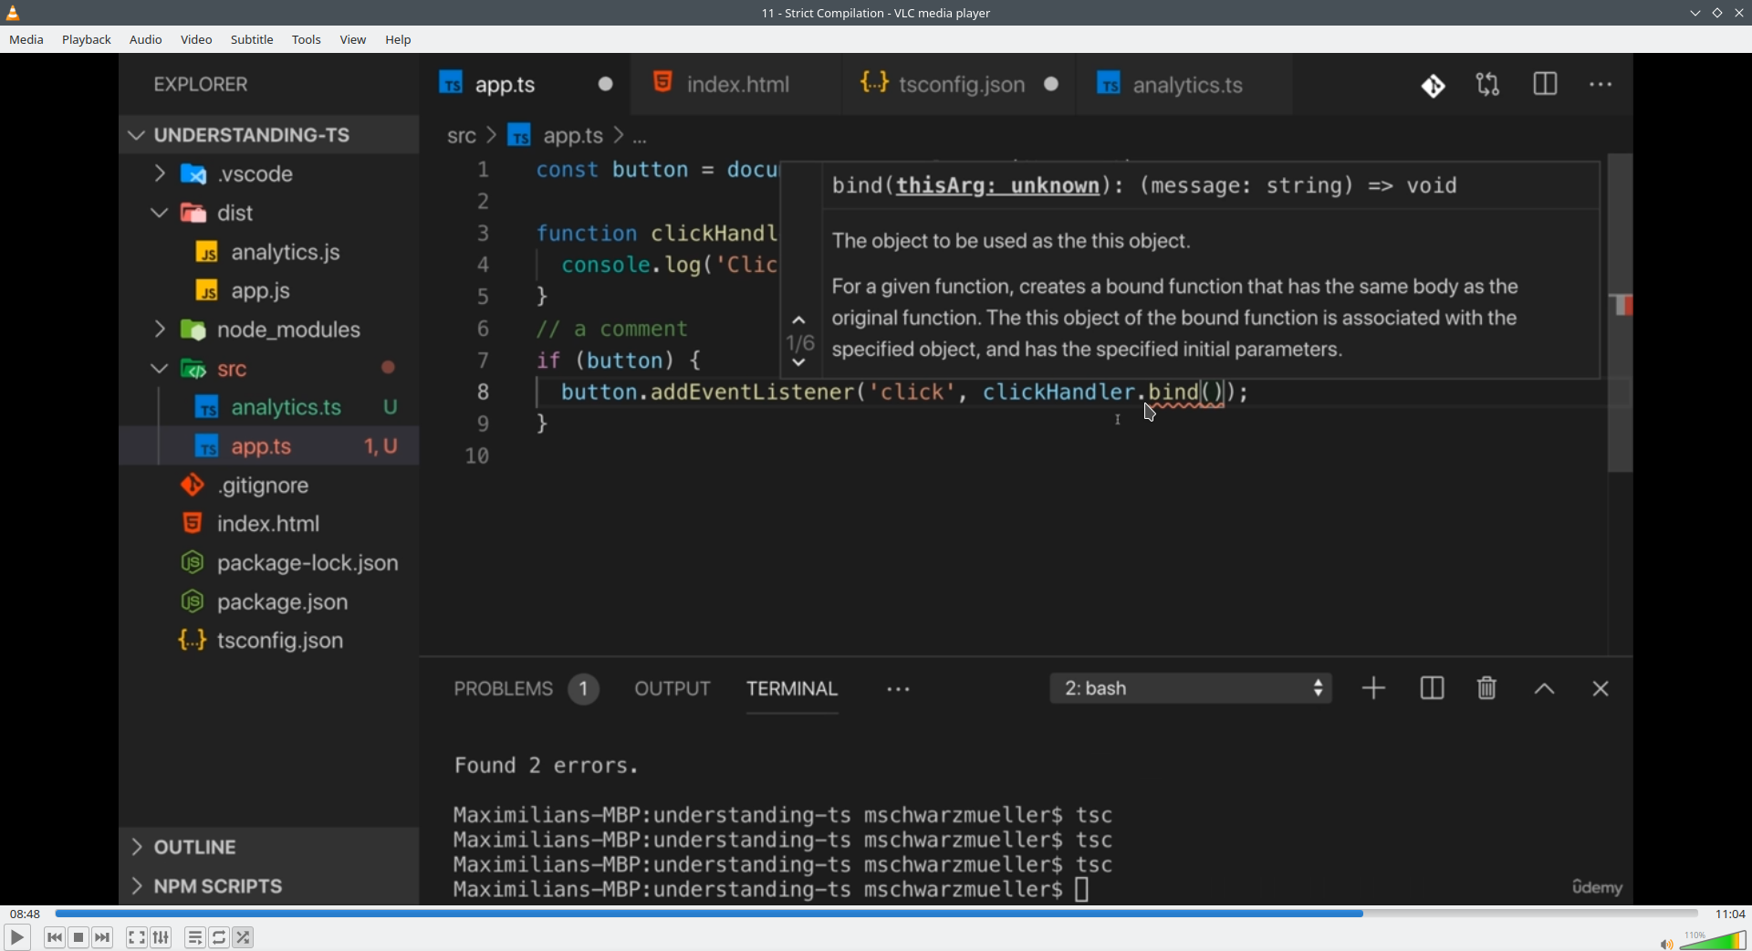Open tsconfig.json from the explorer
1752x951 pixels.
pos(269,642)
